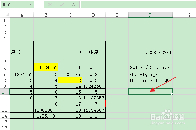Click cell with 0.2 in column D
Viewport: 196px width, 130px height.
click(x=94, y=74)
